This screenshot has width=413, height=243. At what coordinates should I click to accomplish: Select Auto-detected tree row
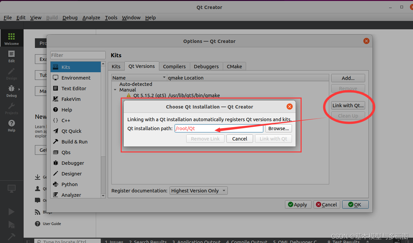pyautogui.click(x=136, y=84)
